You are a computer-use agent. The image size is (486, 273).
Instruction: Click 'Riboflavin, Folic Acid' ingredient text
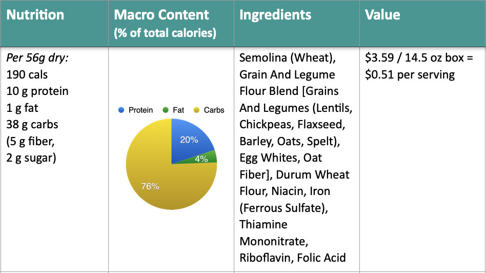click(x=293, y=258)
